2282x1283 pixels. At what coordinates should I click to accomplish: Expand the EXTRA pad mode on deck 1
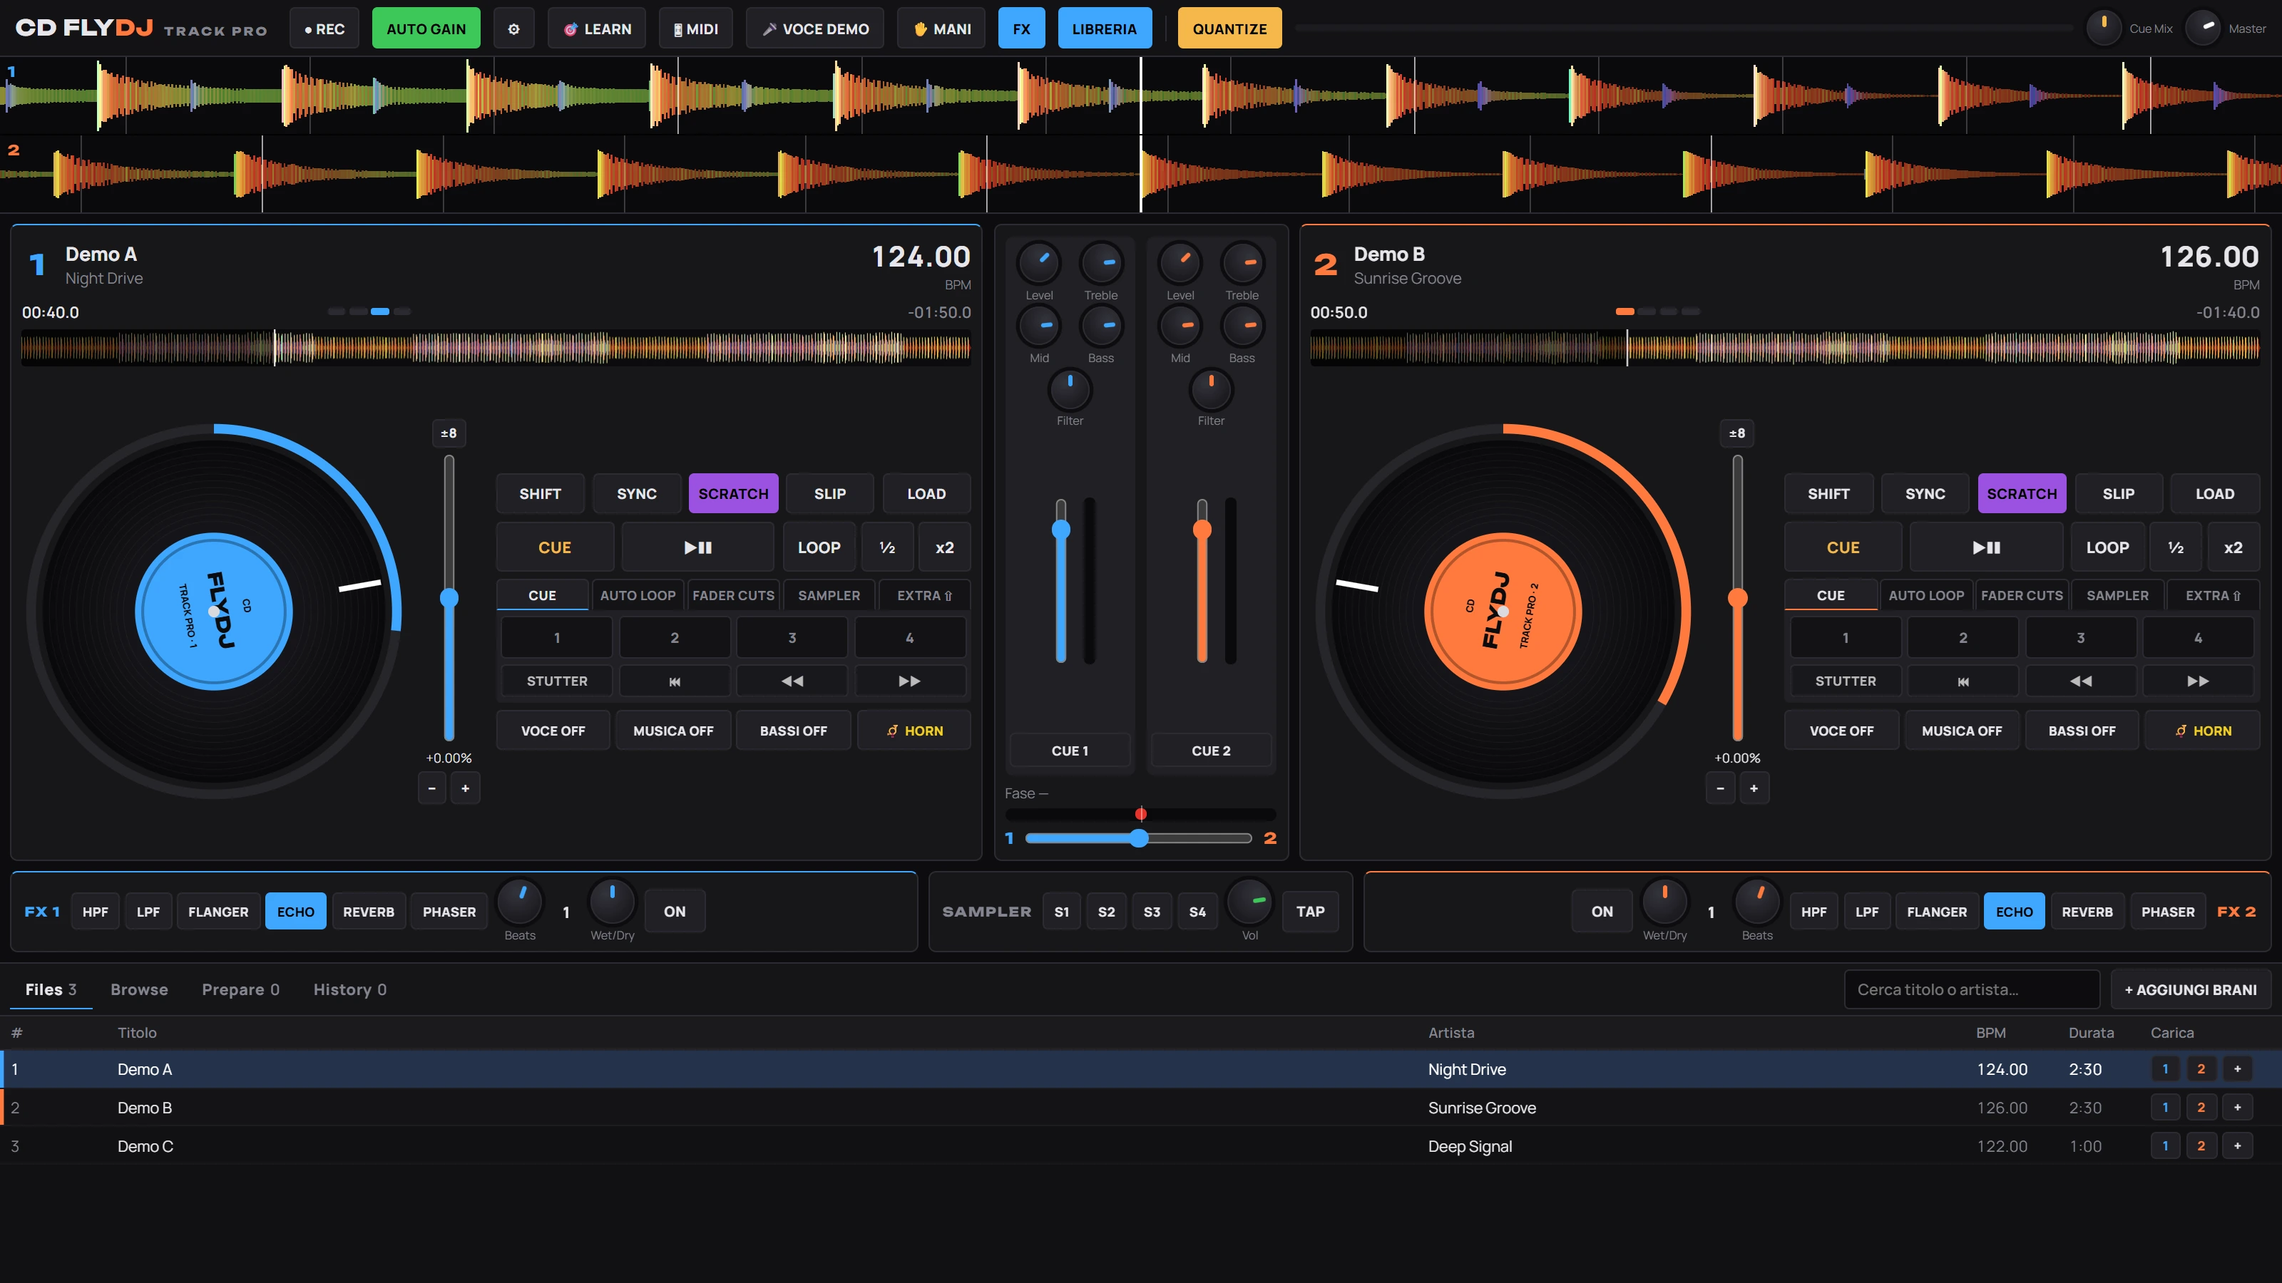(x=924, y=595)
